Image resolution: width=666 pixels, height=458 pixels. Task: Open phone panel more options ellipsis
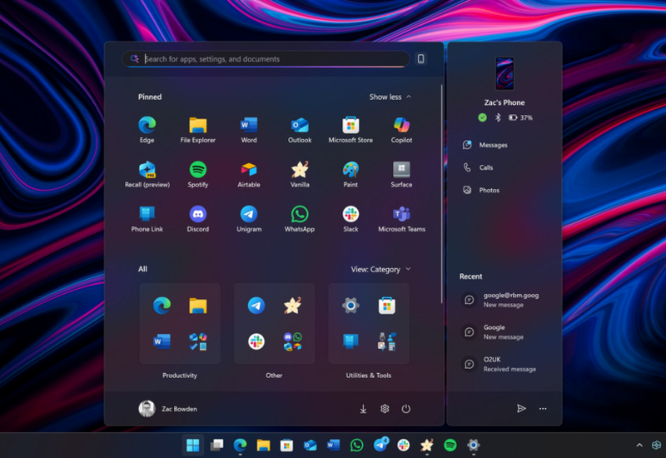[x=543, y=409]
